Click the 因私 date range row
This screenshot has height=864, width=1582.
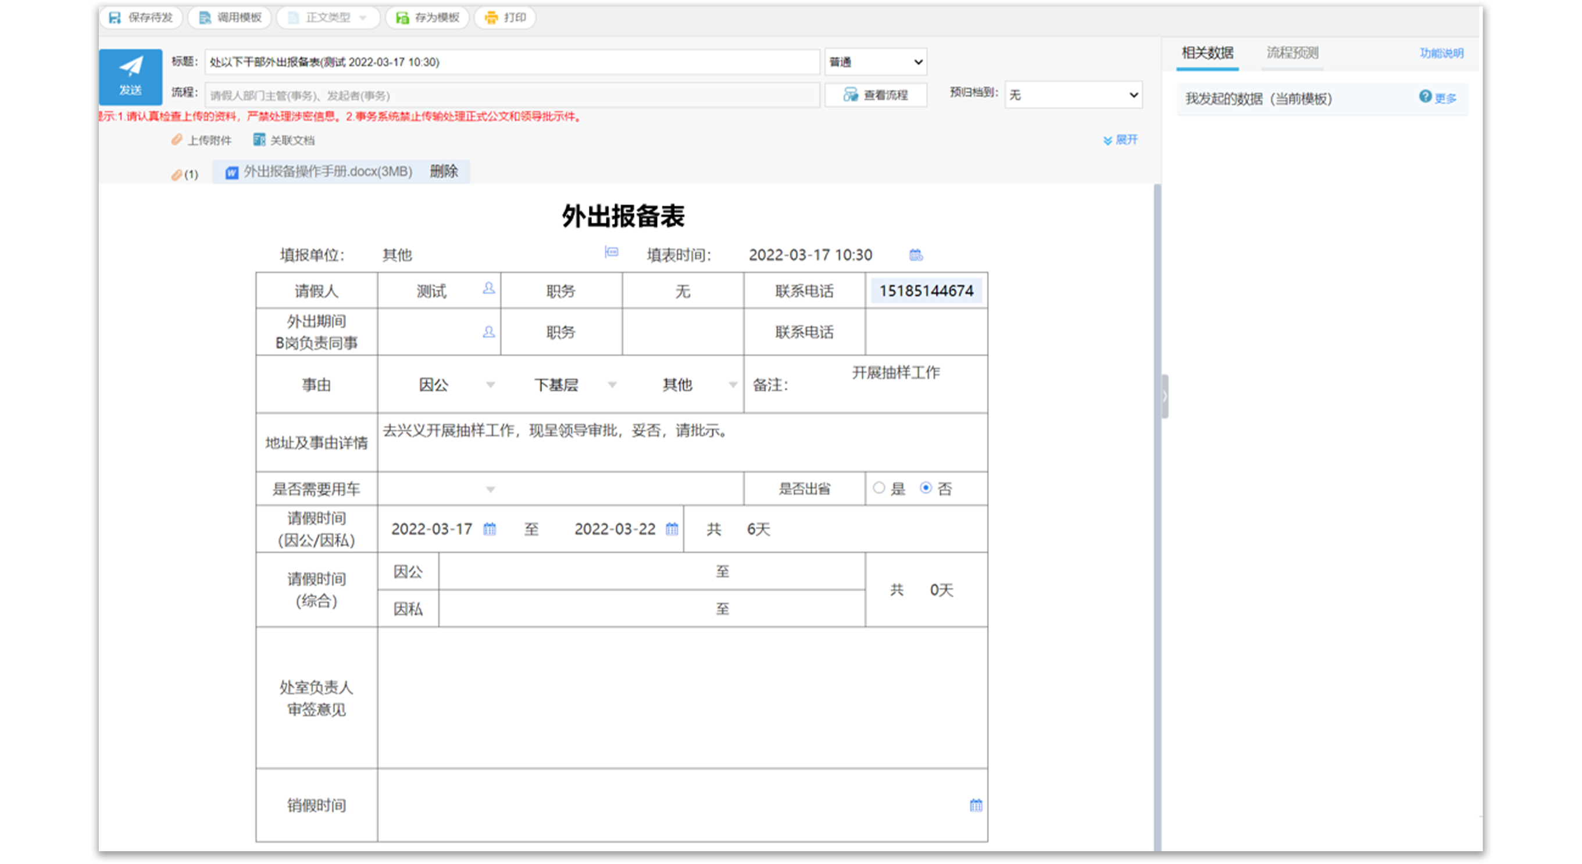click(651, 609)
